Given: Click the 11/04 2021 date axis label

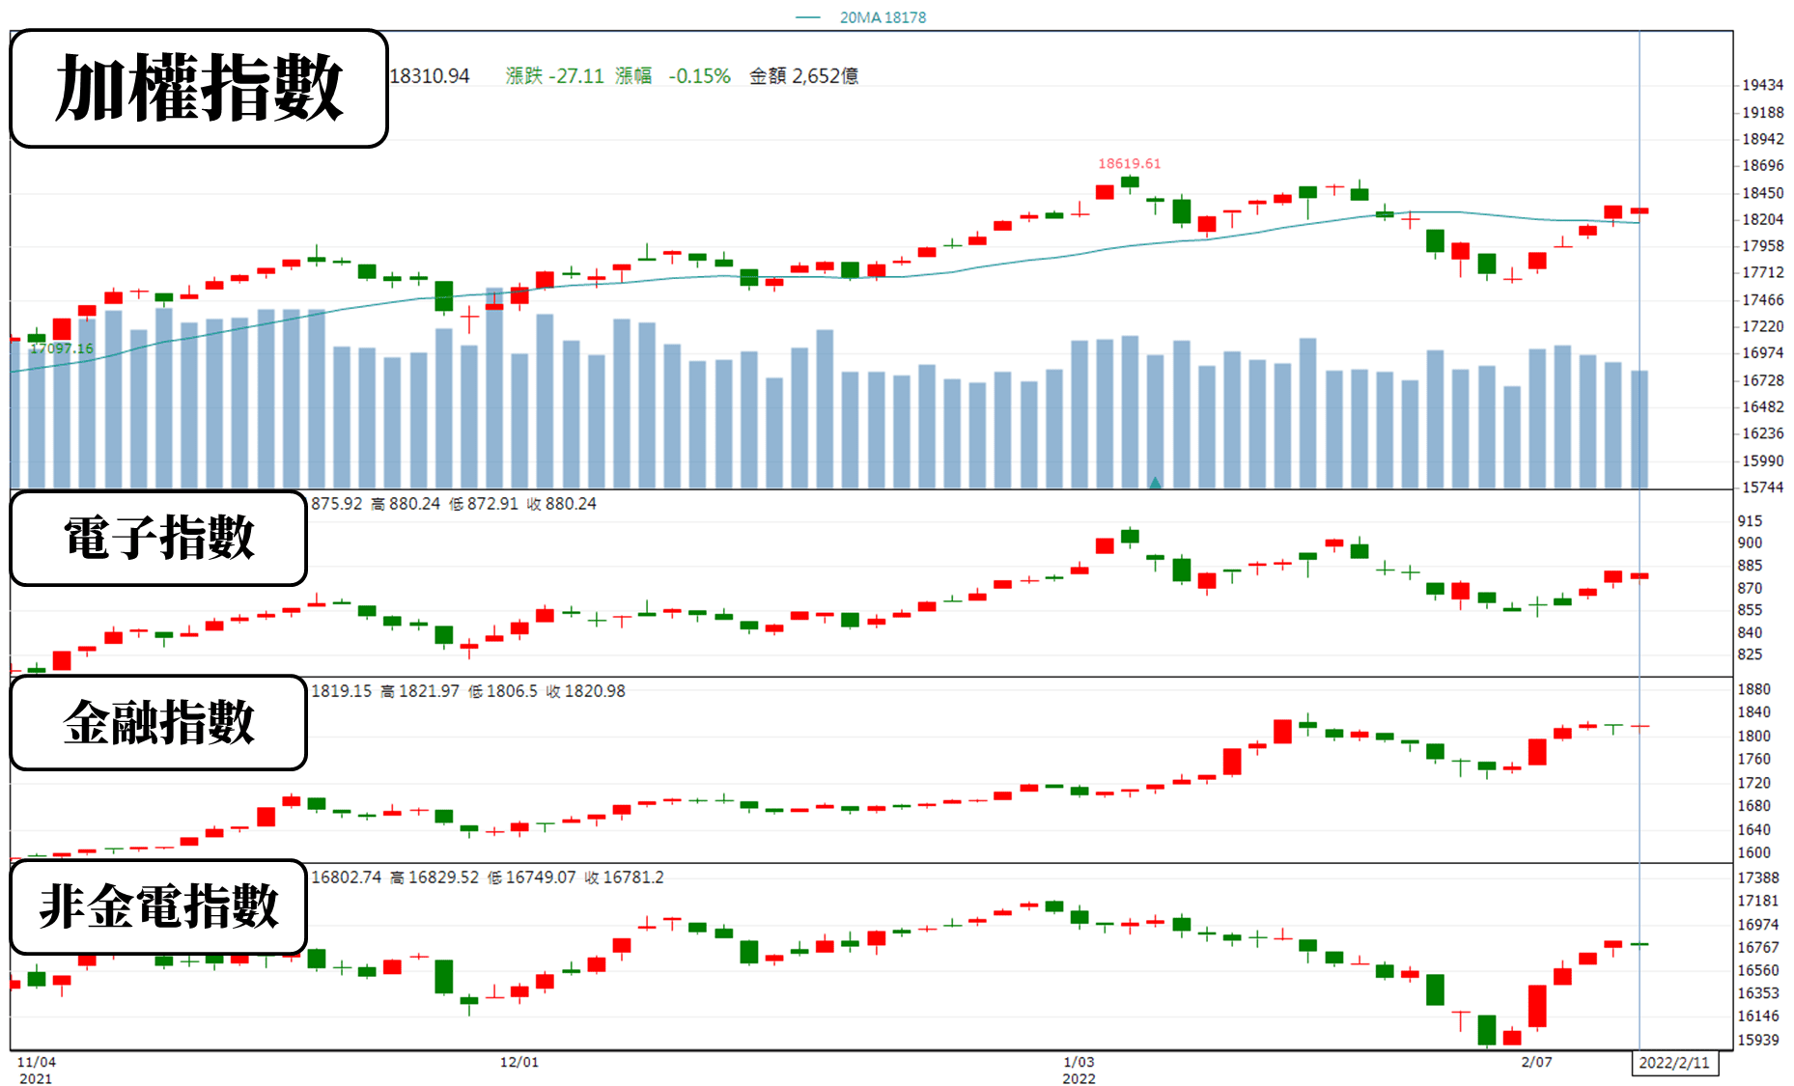Looking at the screenshot, I should point(37,1070).
